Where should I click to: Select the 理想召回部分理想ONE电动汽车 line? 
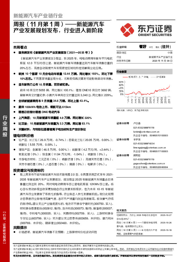coord(39,112)
